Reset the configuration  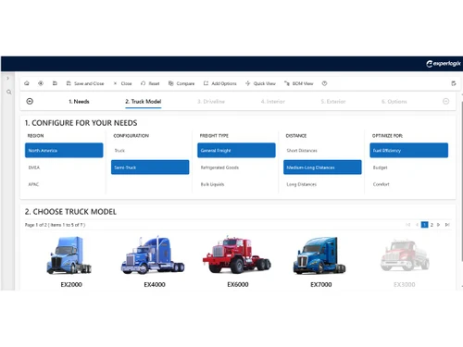(150, 83)
